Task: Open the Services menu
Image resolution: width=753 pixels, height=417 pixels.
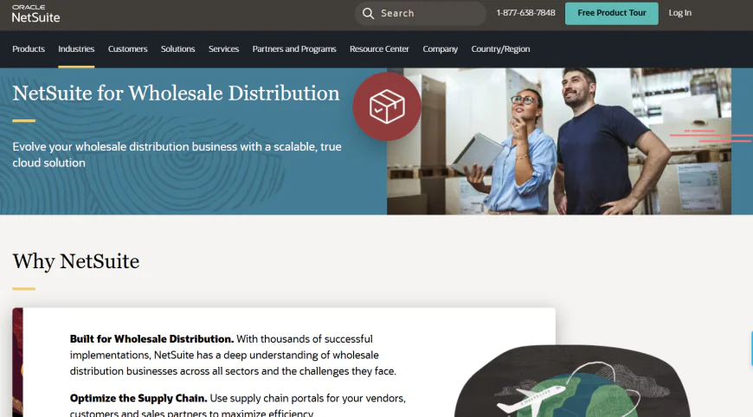Action: click(224, 49)
